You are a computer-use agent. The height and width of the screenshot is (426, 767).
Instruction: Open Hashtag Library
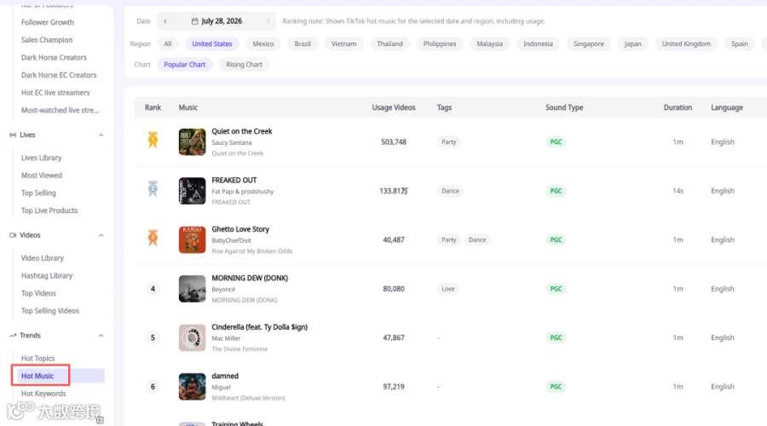pyautogui.click(x=47, y=276)
